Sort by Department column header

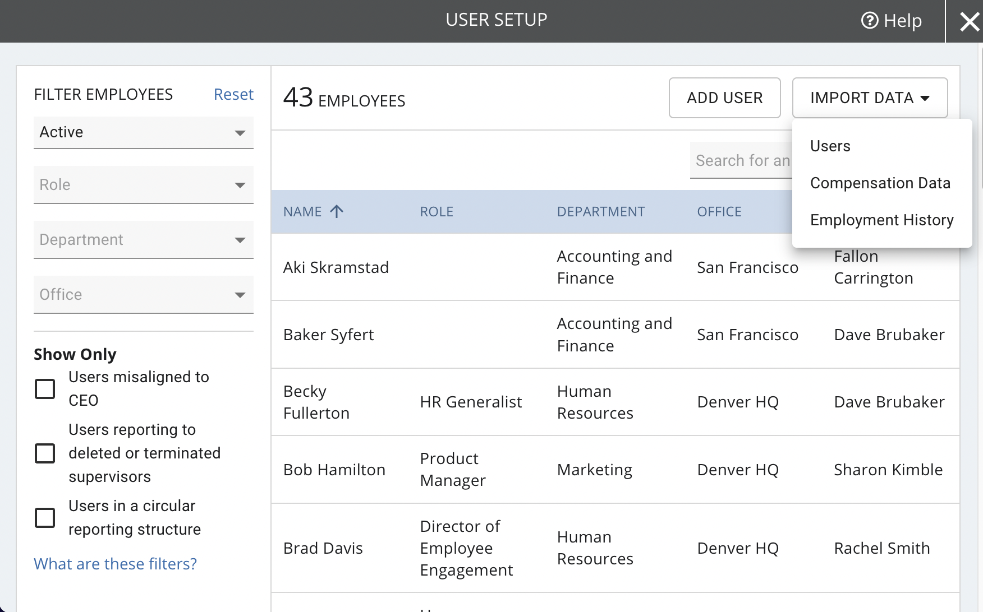pos(601,212)
